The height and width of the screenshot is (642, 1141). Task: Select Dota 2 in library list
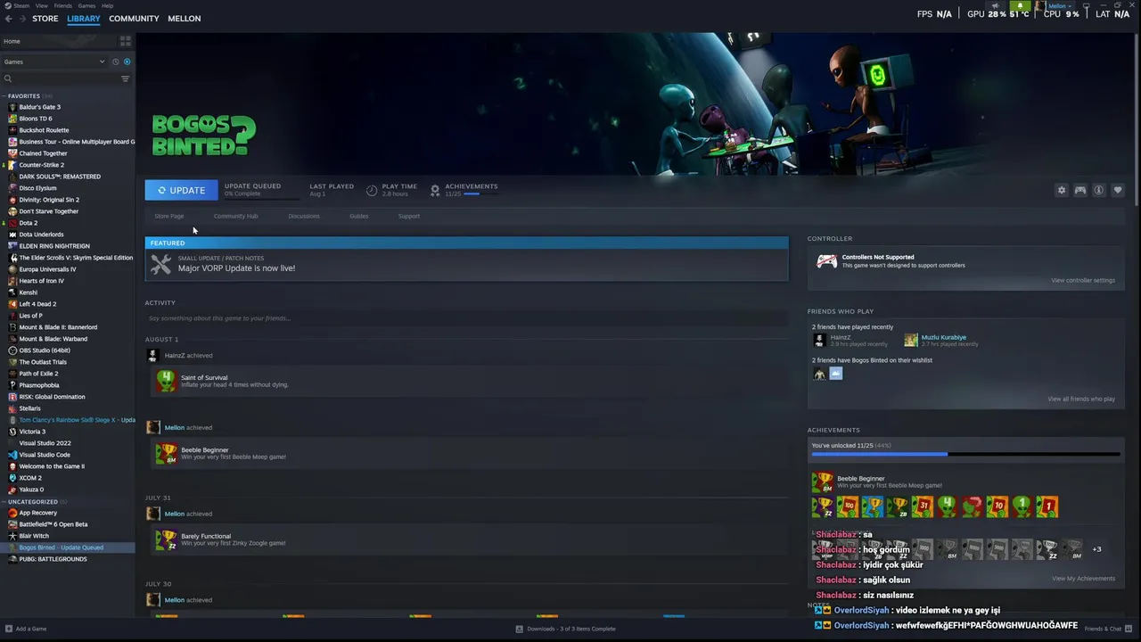coord(68,223)
